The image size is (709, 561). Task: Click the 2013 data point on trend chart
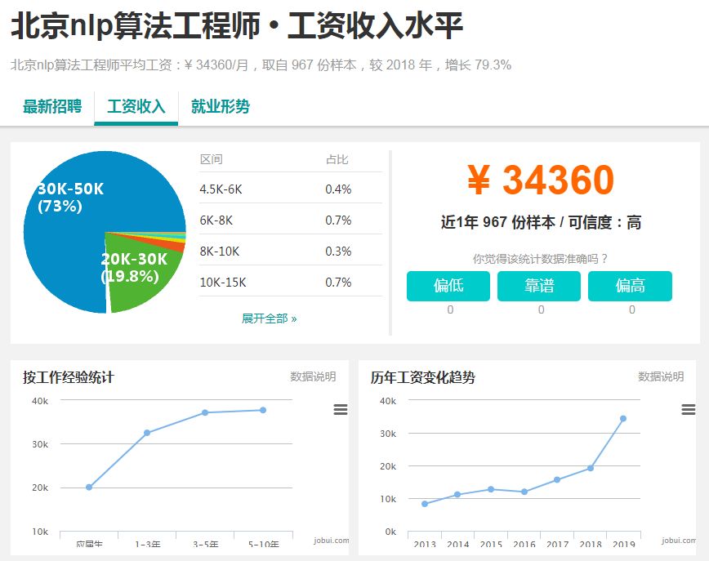point(425,504)
